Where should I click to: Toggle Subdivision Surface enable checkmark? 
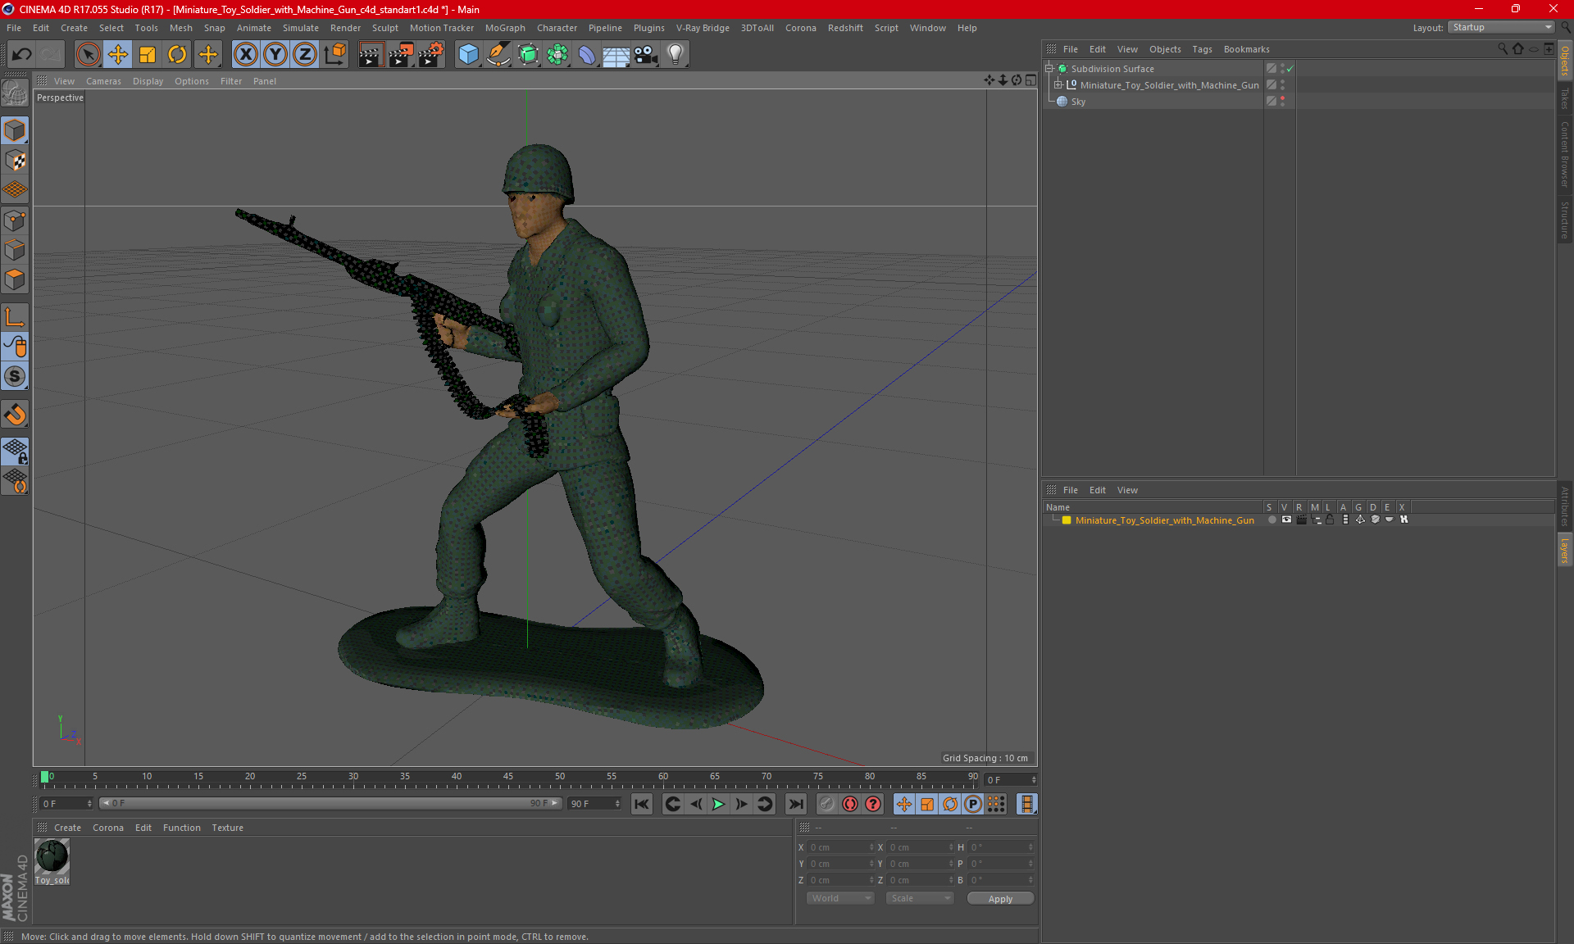(x=1290, y=69)
